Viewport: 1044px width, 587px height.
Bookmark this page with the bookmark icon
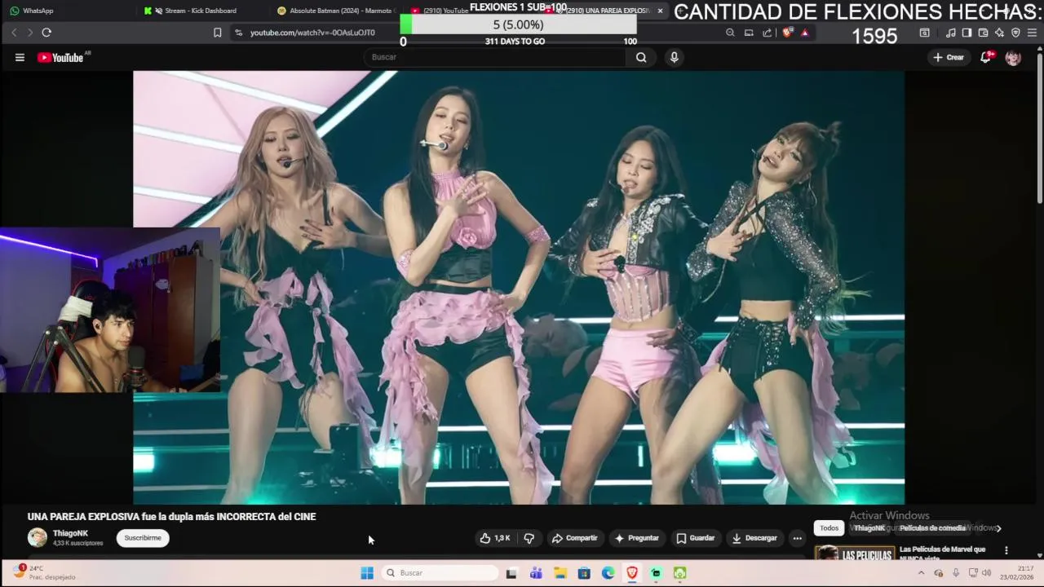pos(217,33)
